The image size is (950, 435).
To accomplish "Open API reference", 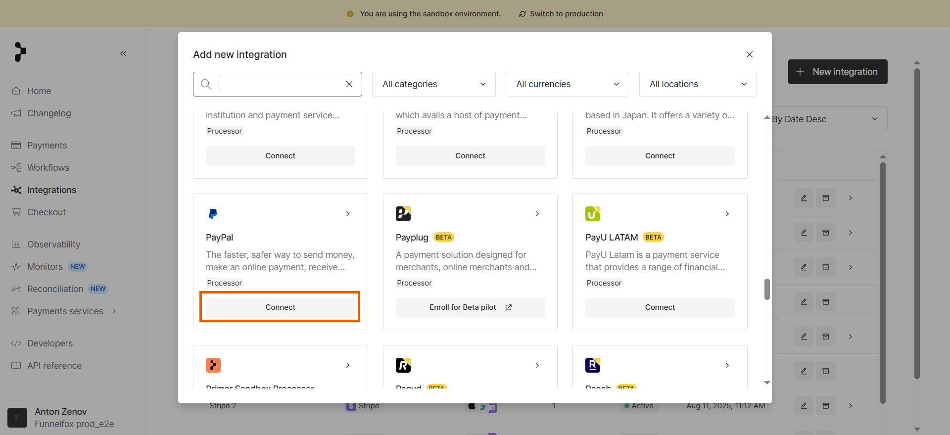I will 54,366.
